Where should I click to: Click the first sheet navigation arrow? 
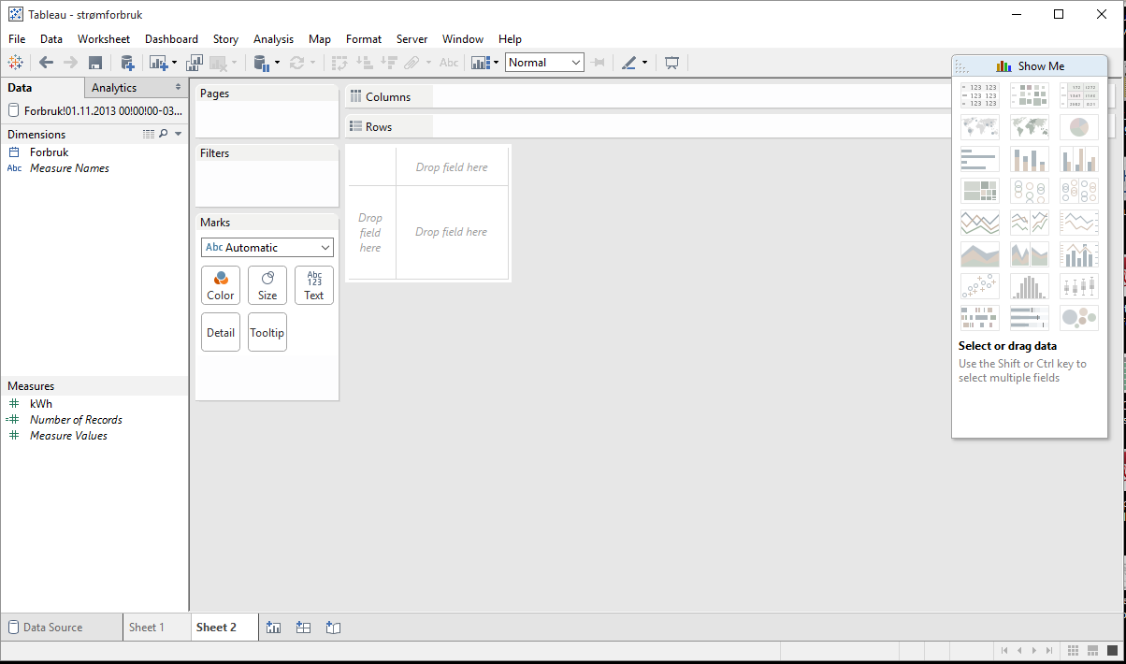pos(1004,650)
